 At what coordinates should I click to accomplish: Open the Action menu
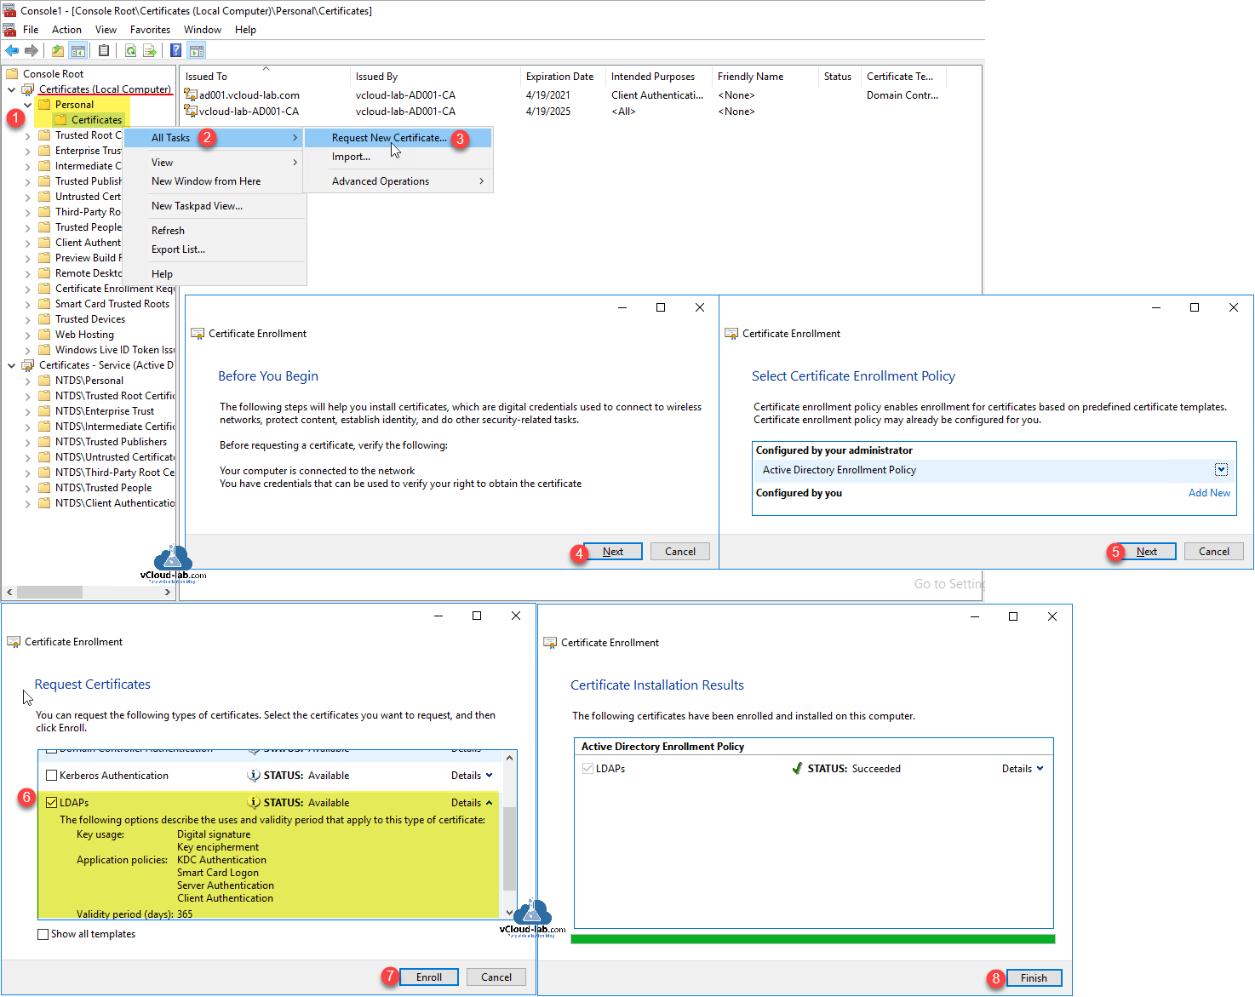(x=66, y=30)
